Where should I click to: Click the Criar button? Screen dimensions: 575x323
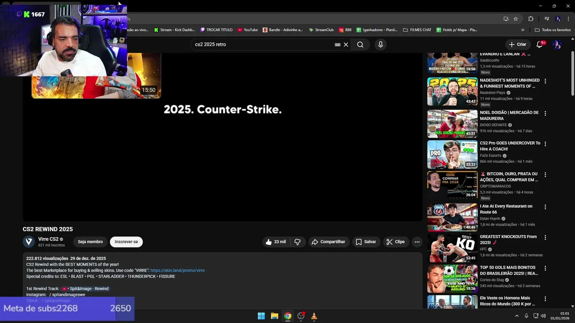tap(517, 44)
